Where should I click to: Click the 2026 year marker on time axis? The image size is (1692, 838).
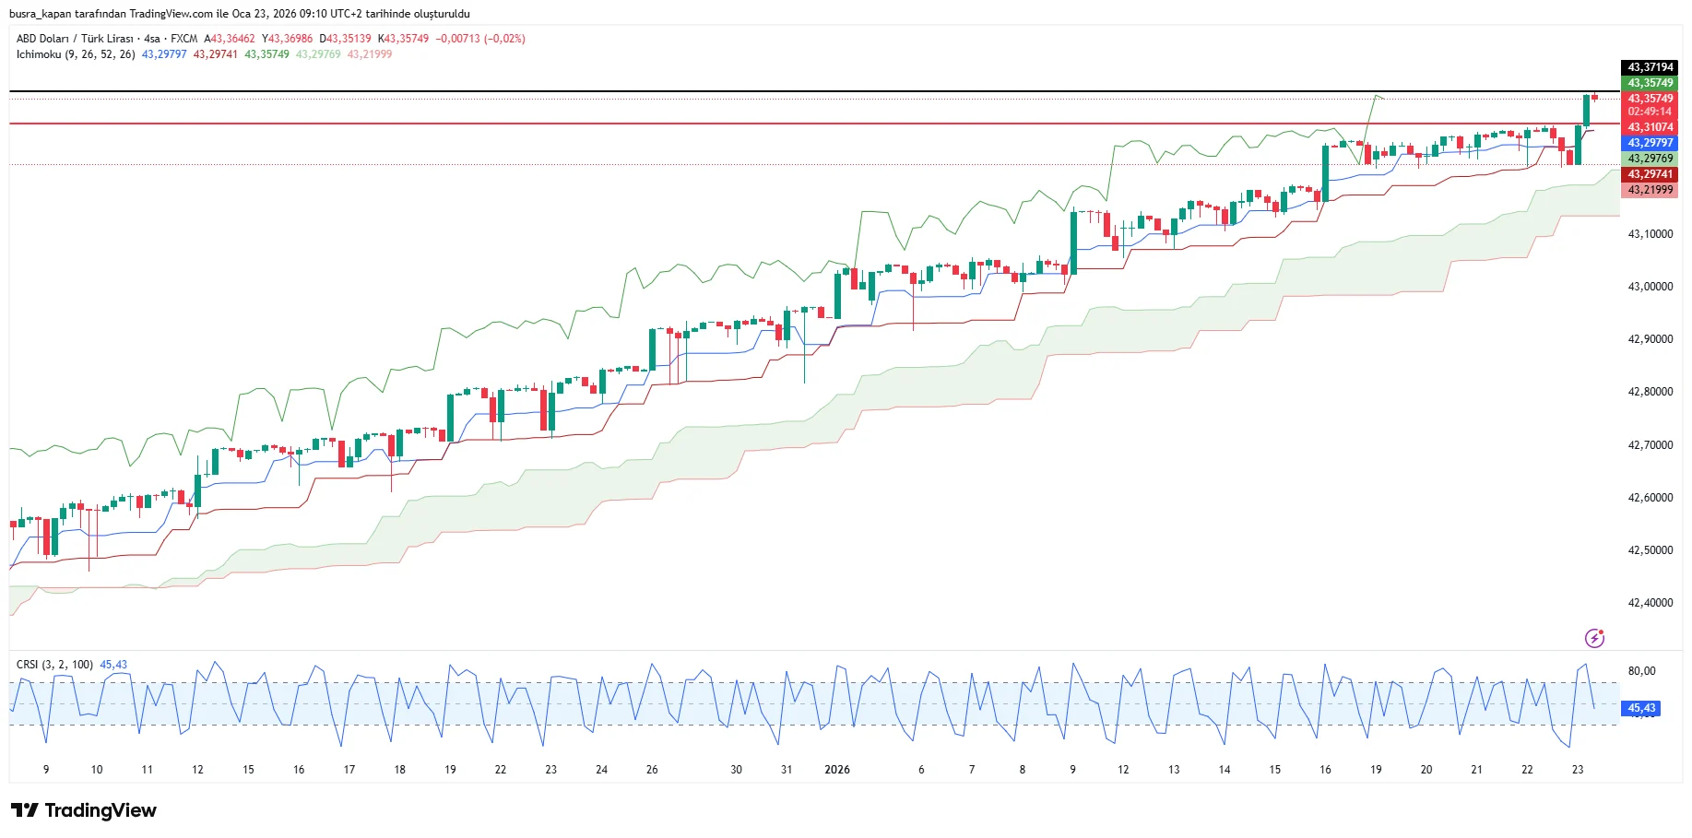click(x=836, y=770)
